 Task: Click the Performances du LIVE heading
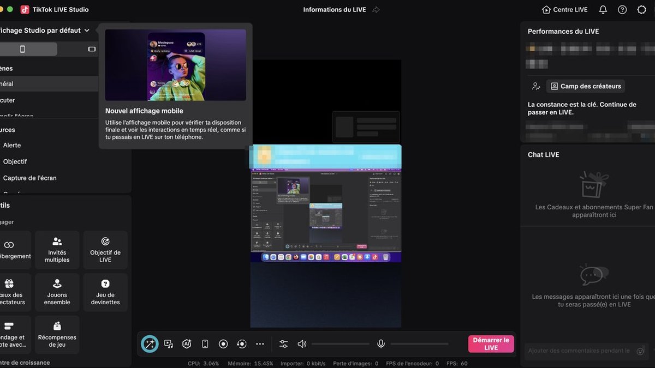point(563,32)
